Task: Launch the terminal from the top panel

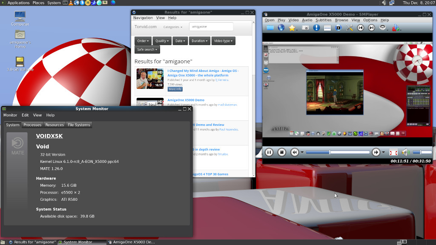Action: click(x=65, y=3)
